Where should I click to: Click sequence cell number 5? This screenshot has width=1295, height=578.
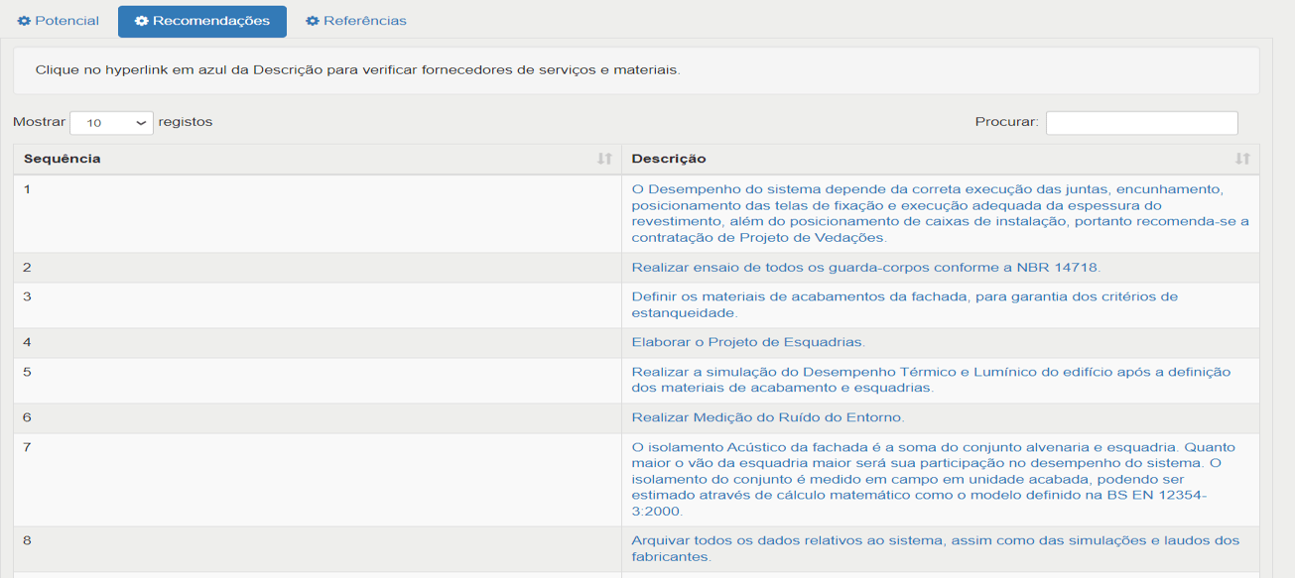coord(318,381)
